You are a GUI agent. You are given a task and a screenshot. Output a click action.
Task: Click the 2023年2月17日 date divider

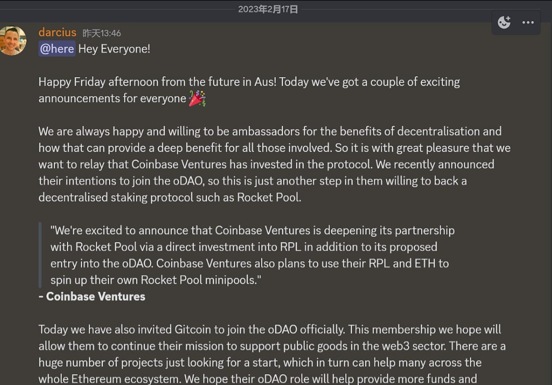pyautogui.click(x=268, y=9)
